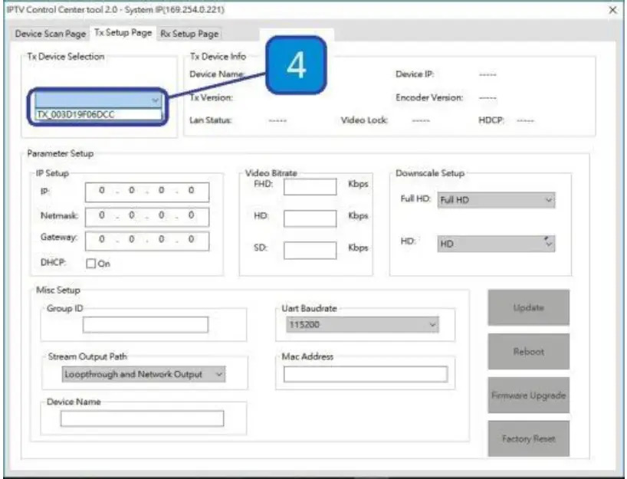Click the Reboot button
This screenshot has width=627, height=479.
(528, 352)
